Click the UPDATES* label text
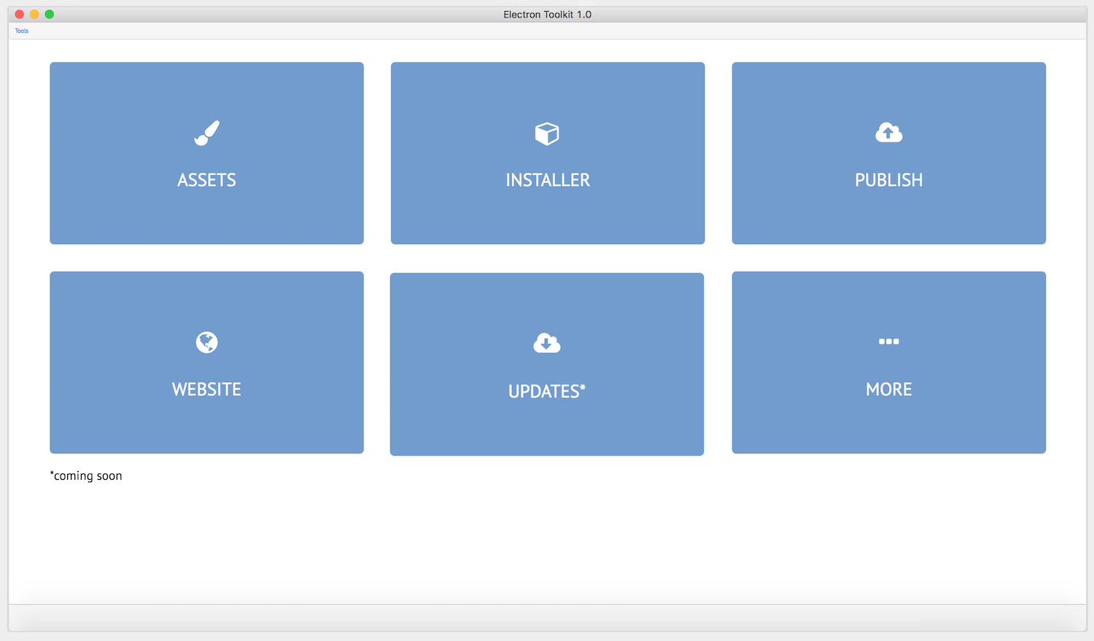The image size is (1094, 641). 547,392
